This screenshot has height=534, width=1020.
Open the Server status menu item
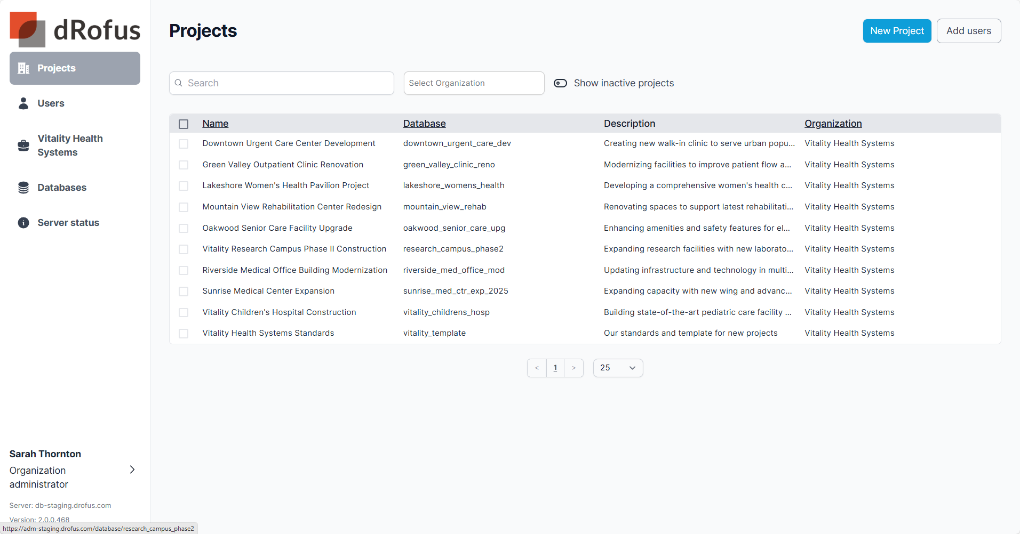pos(68,223)
